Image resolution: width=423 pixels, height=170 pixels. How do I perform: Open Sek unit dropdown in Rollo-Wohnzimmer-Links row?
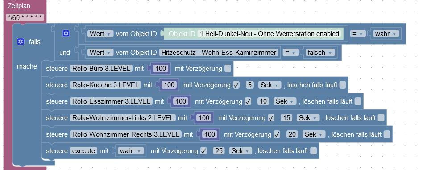click(x=308, y=118)
